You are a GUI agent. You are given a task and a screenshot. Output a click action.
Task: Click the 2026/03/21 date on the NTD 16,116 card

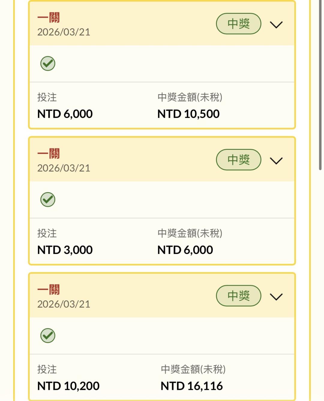[64, 304]
